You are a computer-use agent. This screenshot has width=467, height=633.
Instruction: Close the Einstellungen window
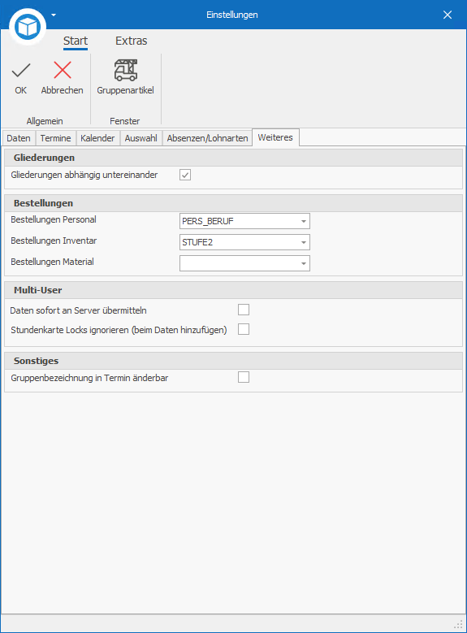pos(448,15)
